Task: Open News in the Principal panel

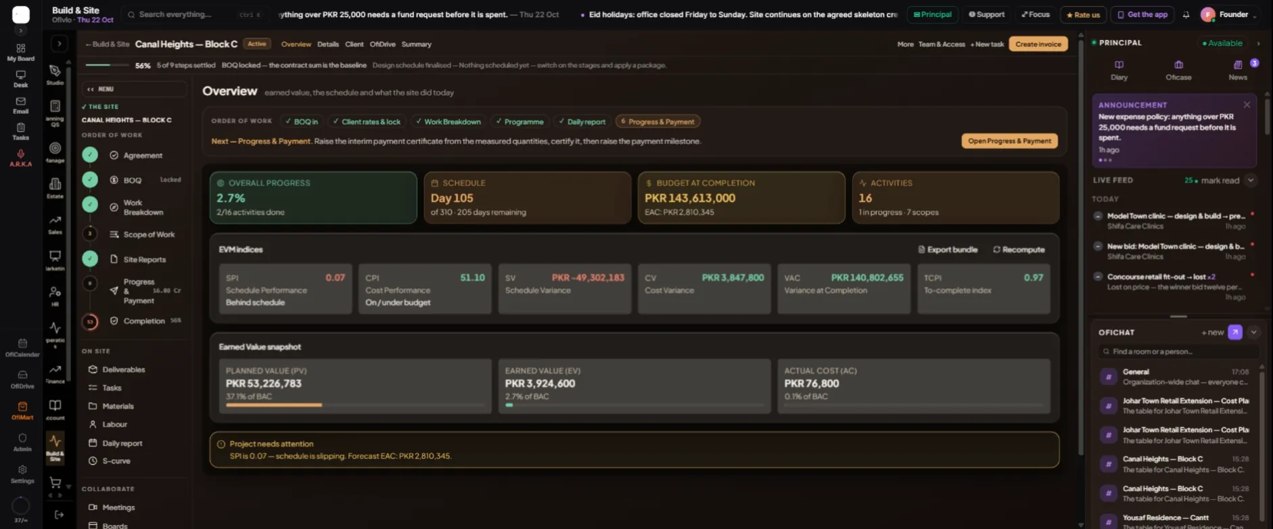Action: (x=1238, y=70)
